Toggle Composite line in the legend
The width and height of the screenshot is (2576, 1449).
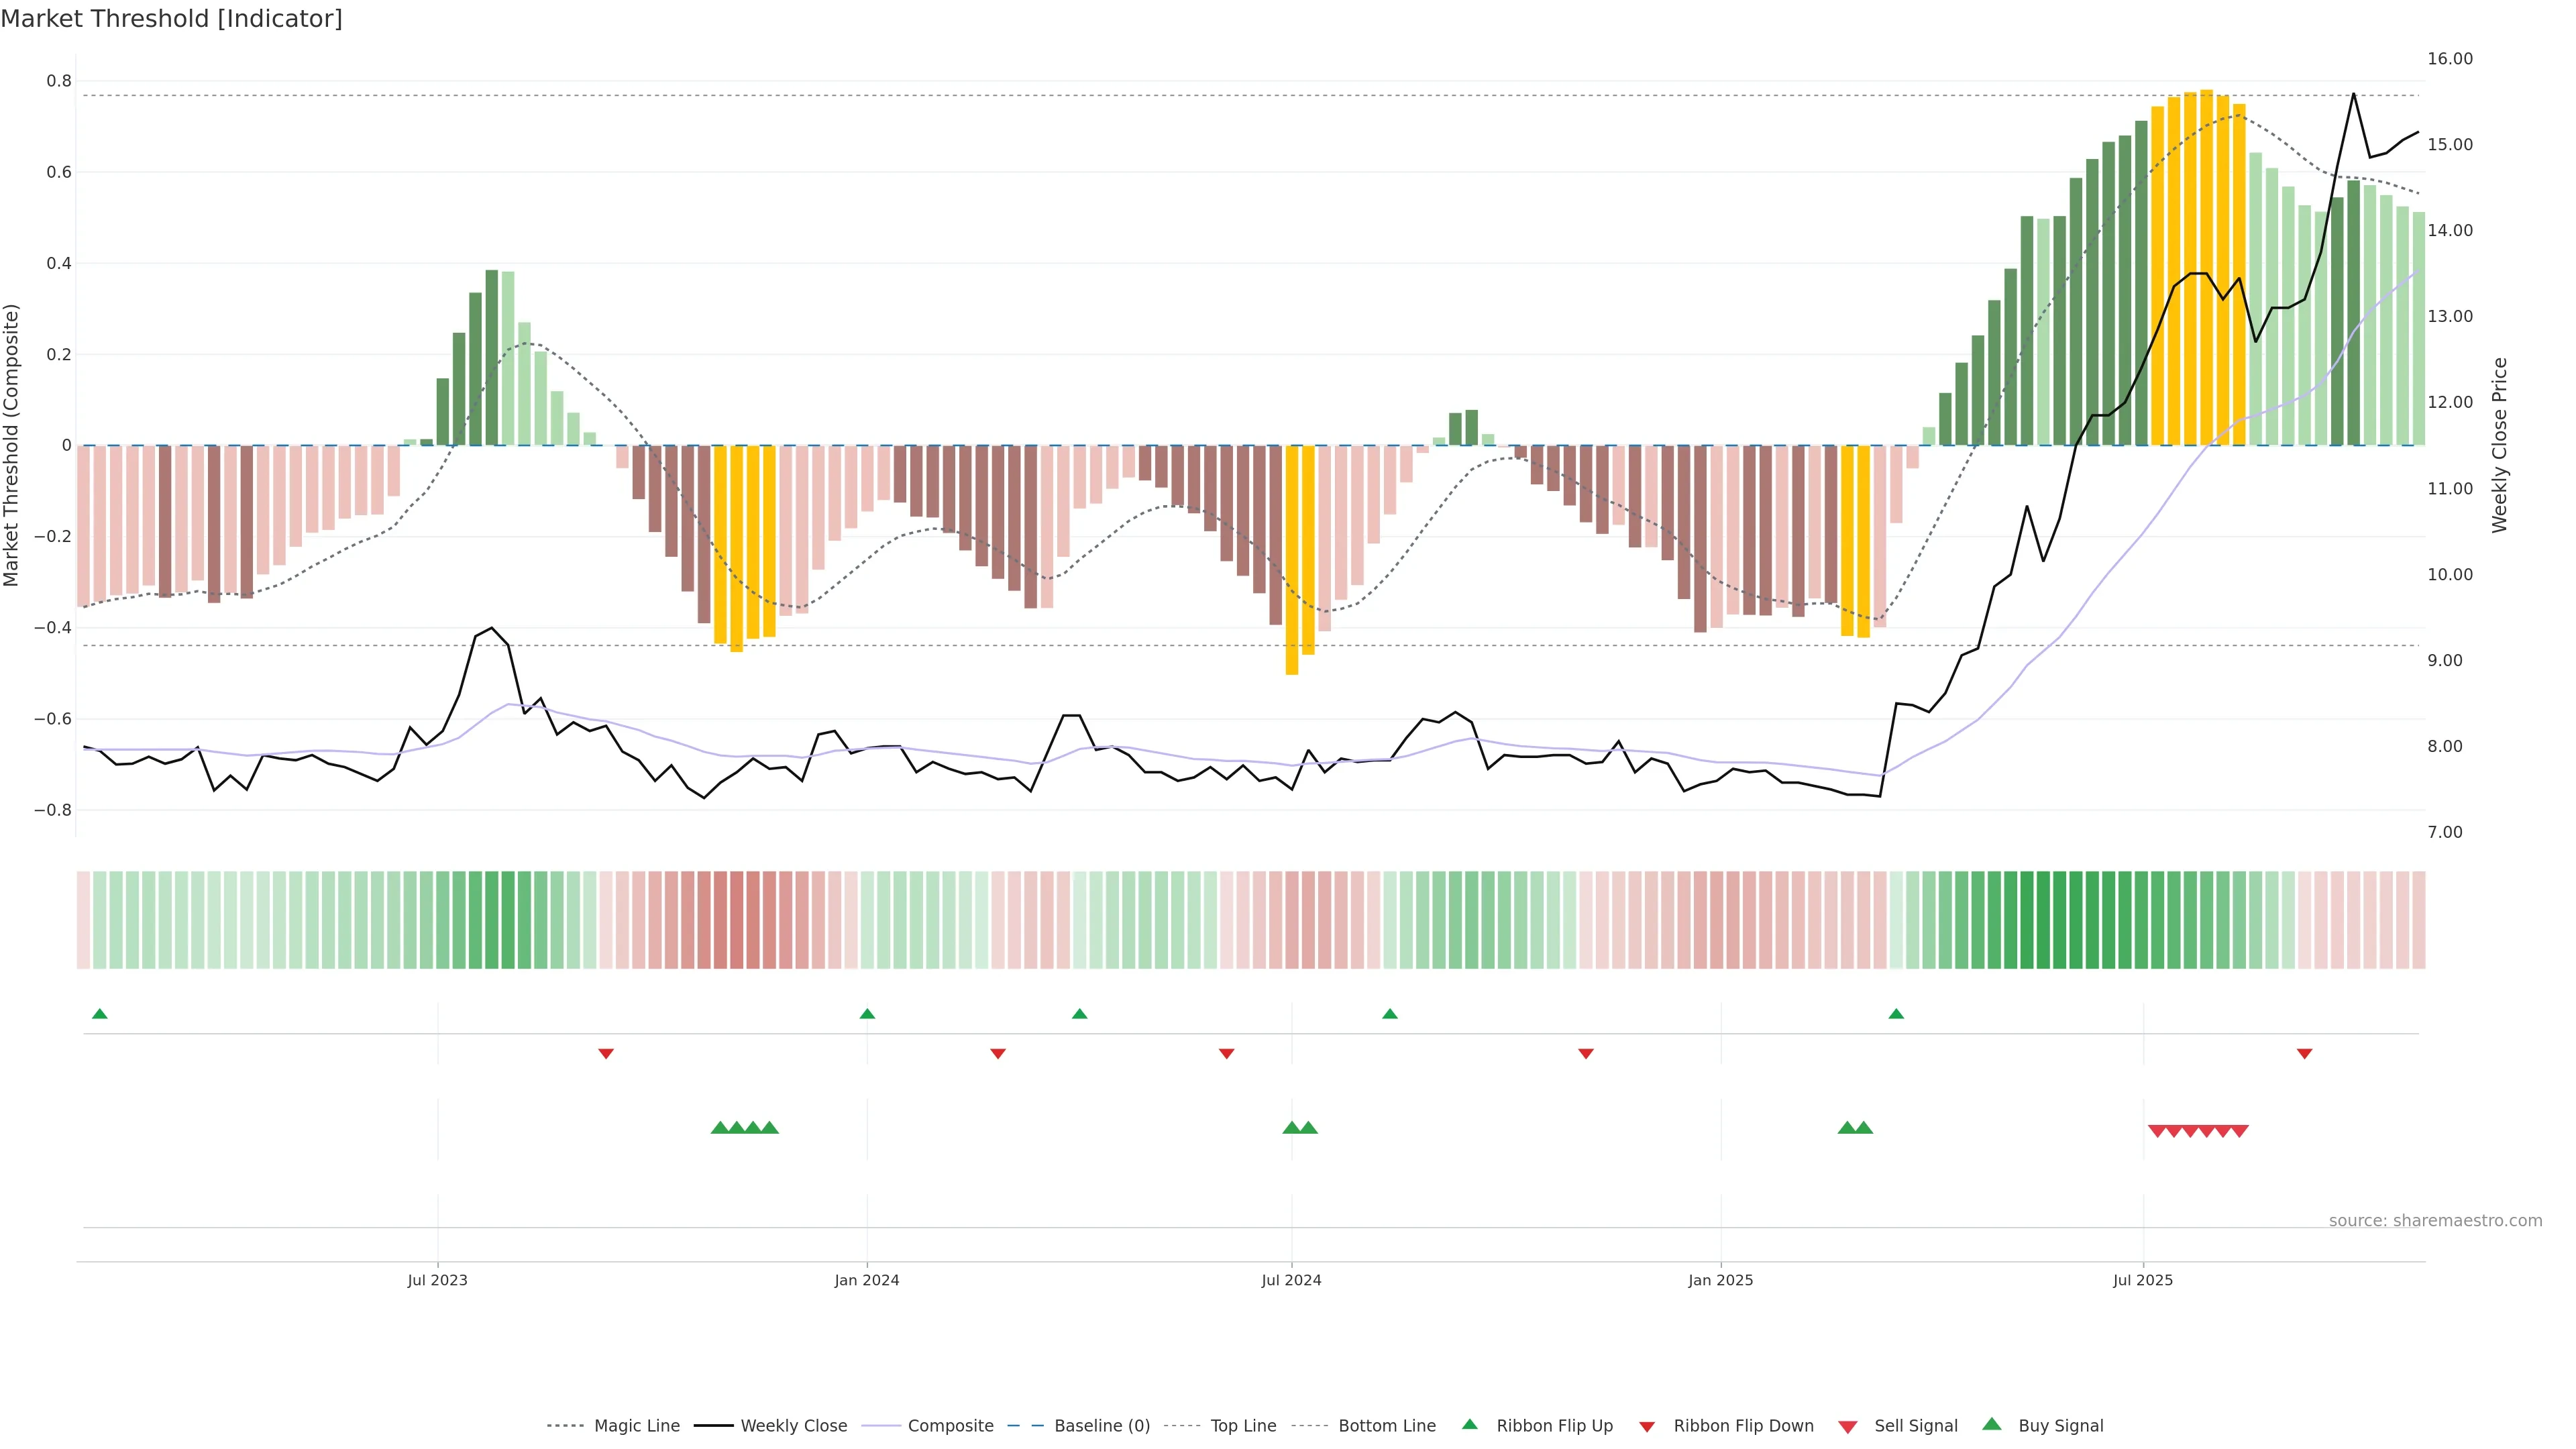950,1426
